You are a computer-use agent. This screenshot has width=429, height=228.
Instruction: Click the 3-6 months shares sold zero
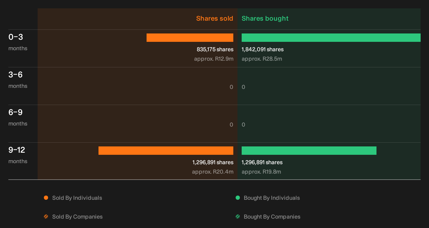pos(231,87)
